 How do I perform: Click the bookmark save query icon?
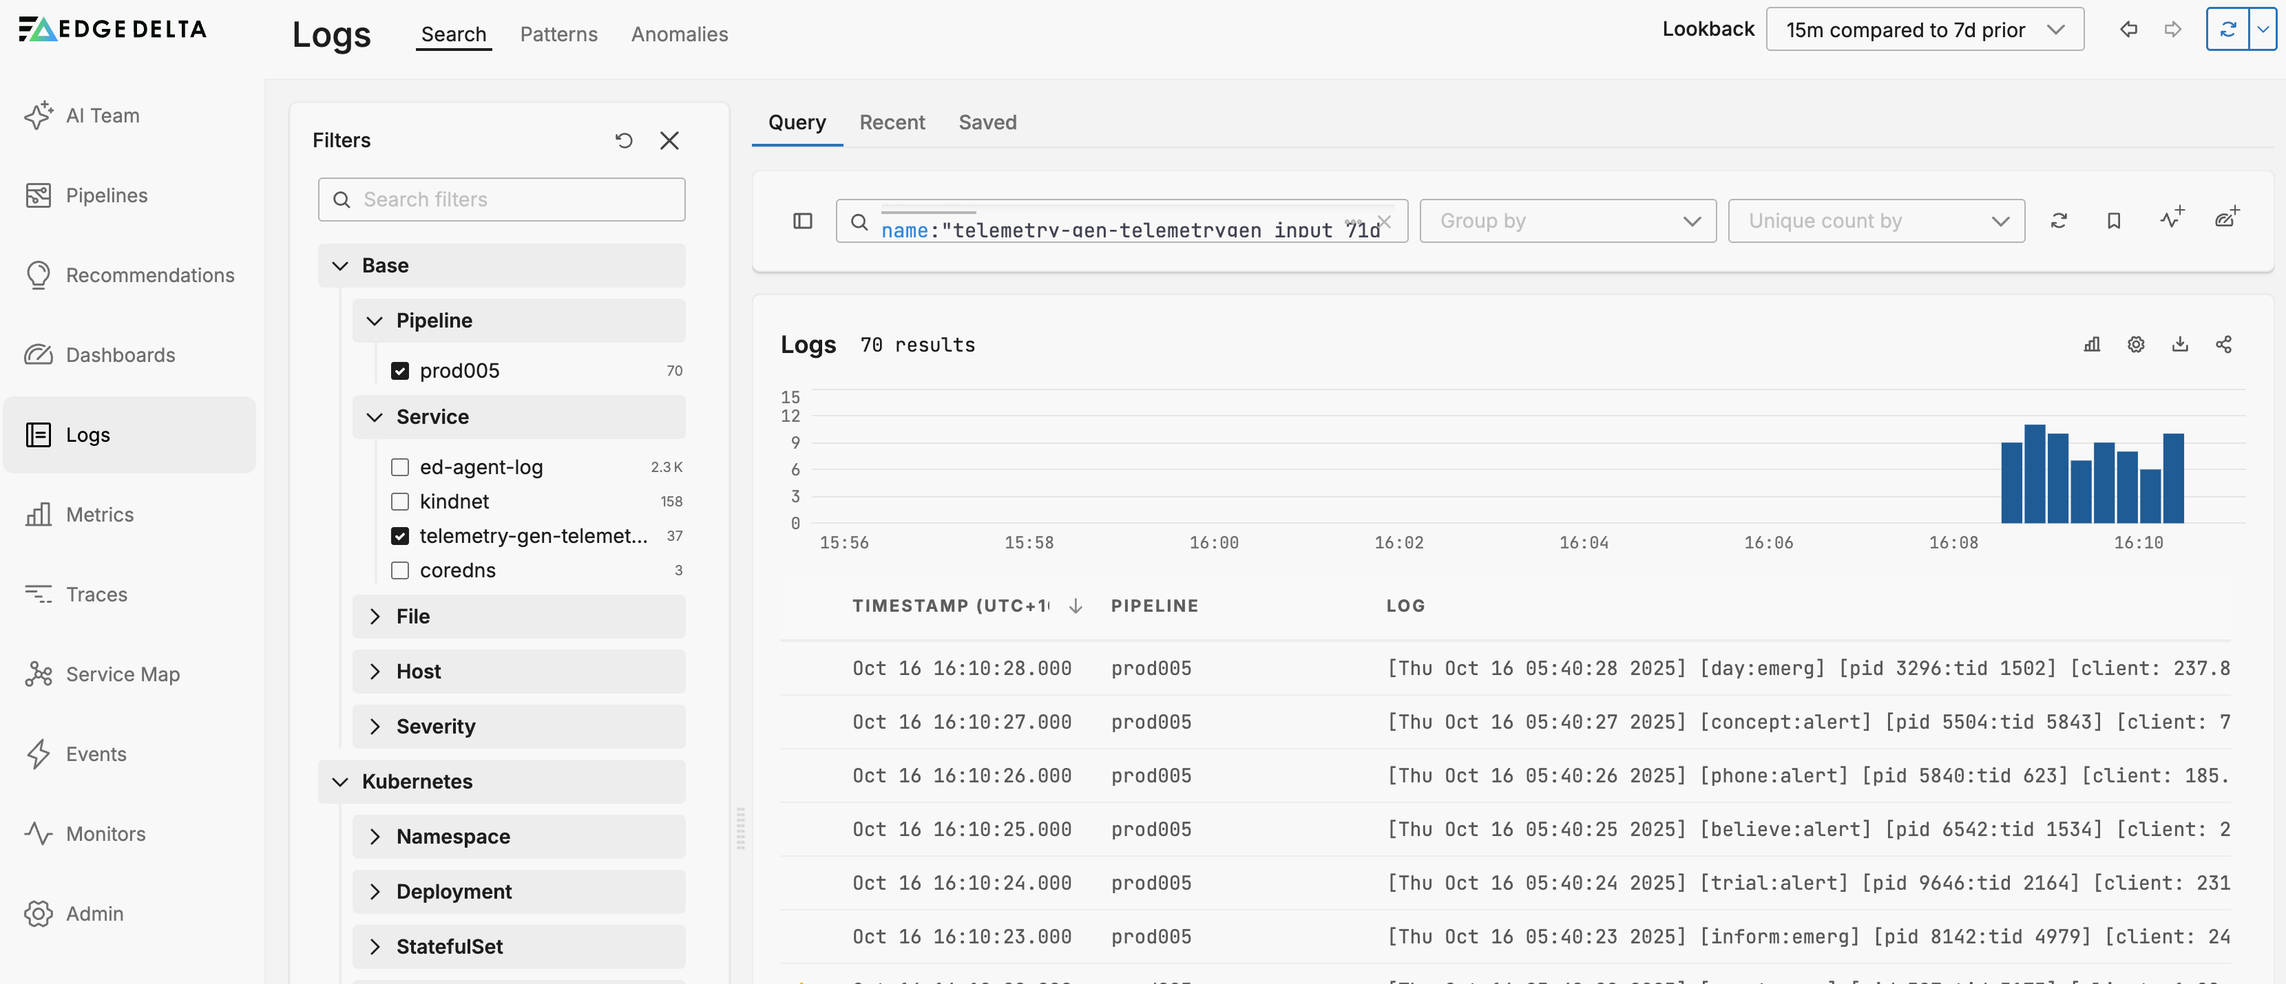tap(2113, 221)
